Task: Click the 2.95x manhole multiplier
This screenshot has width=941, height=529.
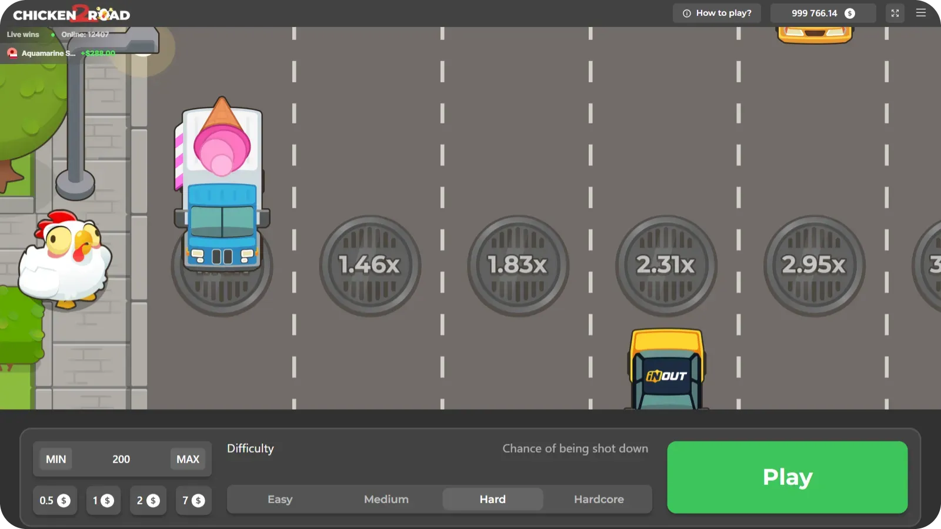Action: coord(815,266)
